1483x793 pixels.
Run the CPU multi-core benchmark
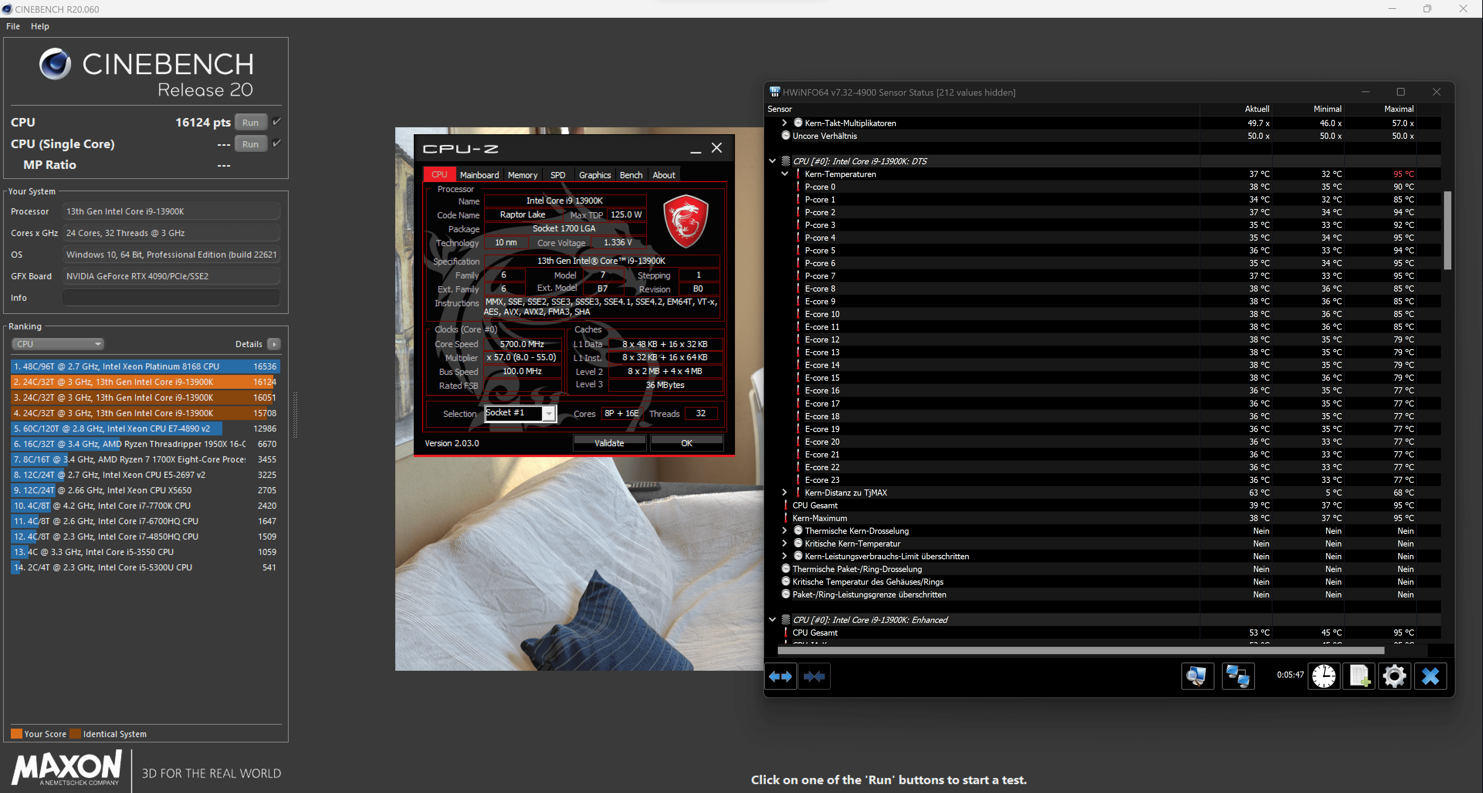tap(251, 123)
